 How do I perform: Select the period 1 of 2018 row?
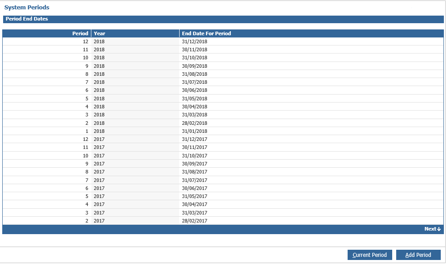point(178,131)
